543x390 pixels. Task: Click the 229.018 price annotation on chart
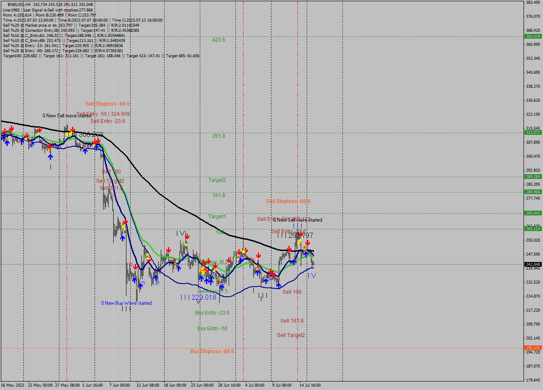point(204,298)
